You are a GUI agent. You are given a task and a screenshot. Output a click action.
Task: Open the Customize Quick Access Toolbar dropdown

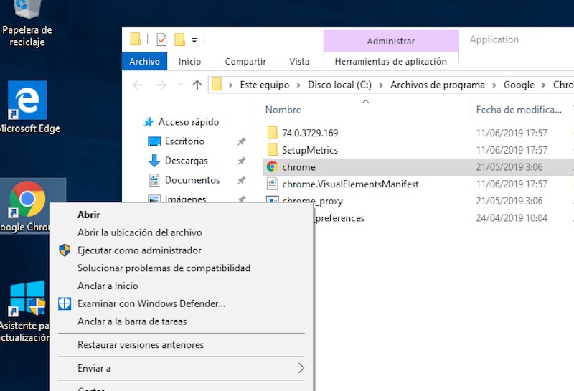(194, 40)
